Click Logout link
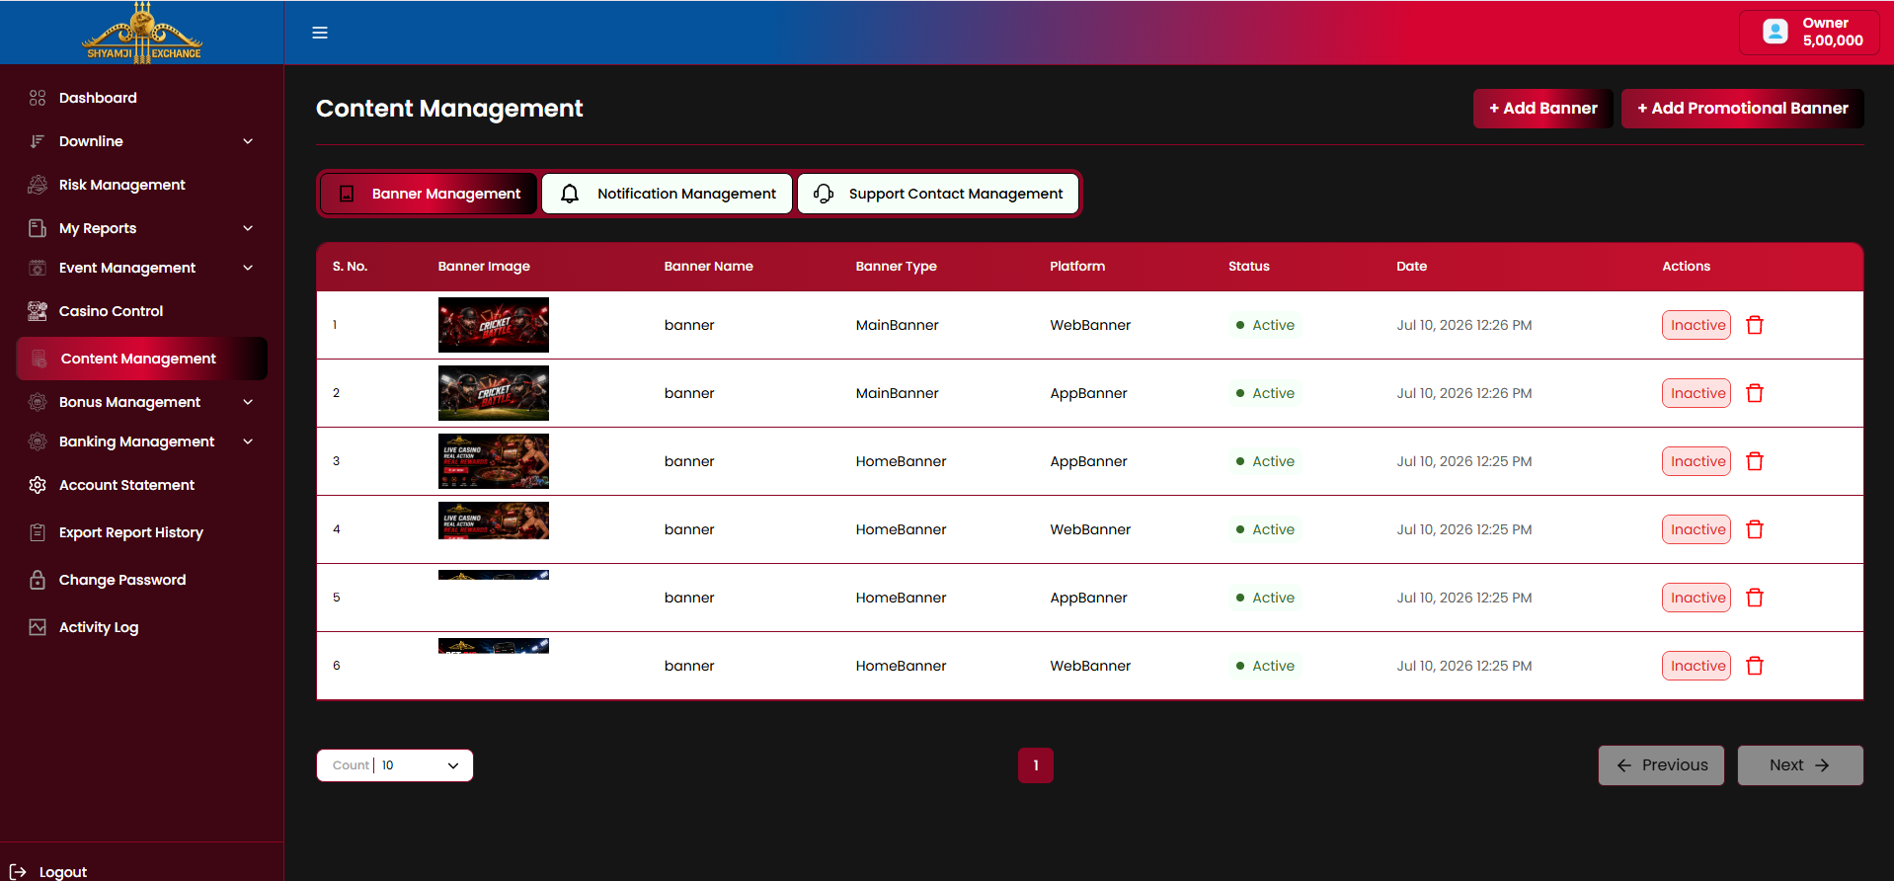This screenshot has width=1894, height=881. pos(63,872)
